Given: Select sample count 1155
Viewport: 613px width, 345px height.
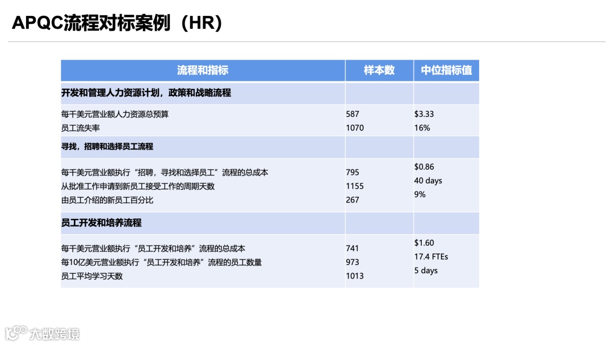Looking at the screenshot, I should click(355, 186).
